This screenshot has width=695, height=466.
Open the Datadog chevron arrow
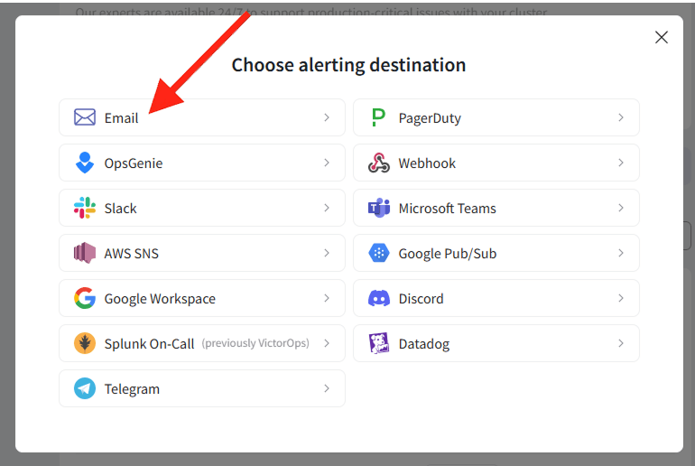[x=621, y=343]
